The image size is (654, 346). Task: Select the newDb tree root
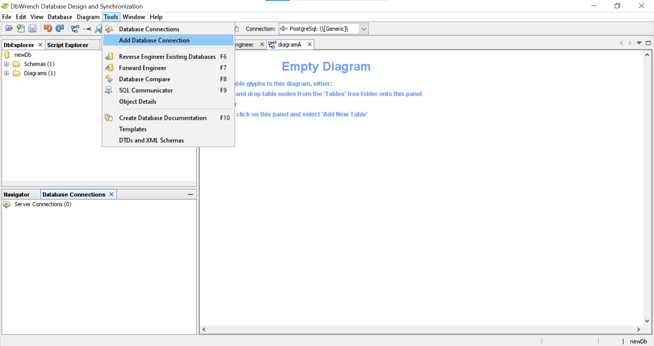pos(23,55)
